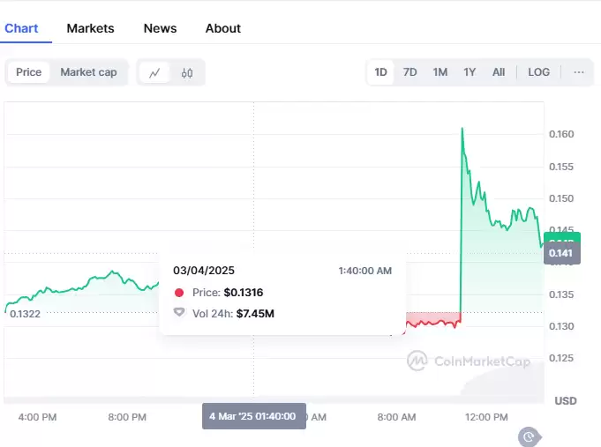Open the three-dot more options menu
The image size is (601, 447).
[x=579, y=72]
